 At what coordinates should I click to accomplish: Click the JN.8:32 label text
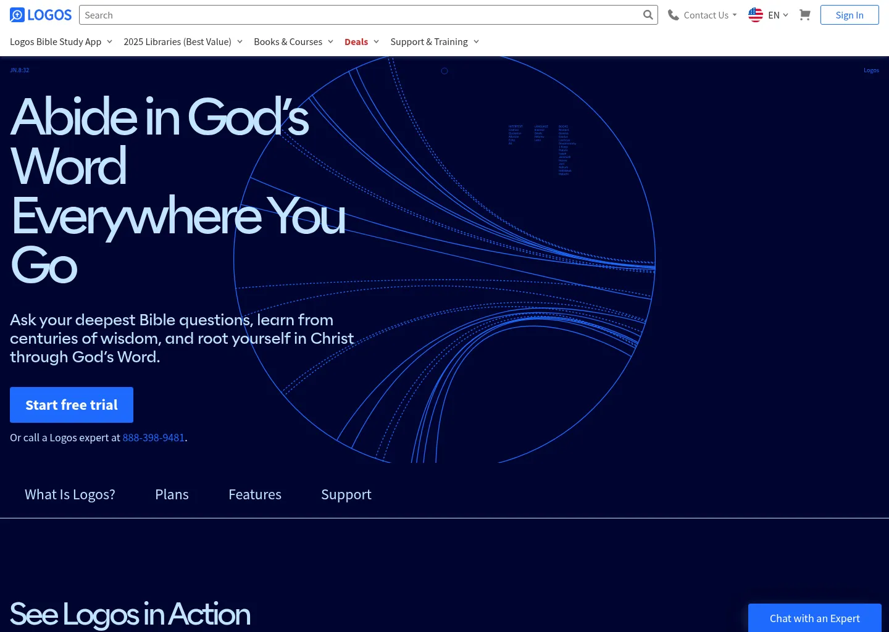pos(20,70)
